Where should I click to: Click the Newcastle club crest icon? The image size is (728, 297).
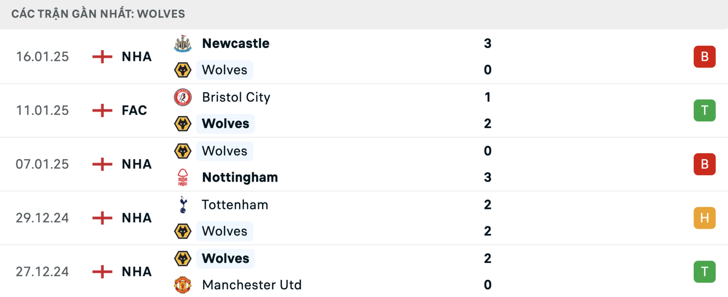[182, 44]
